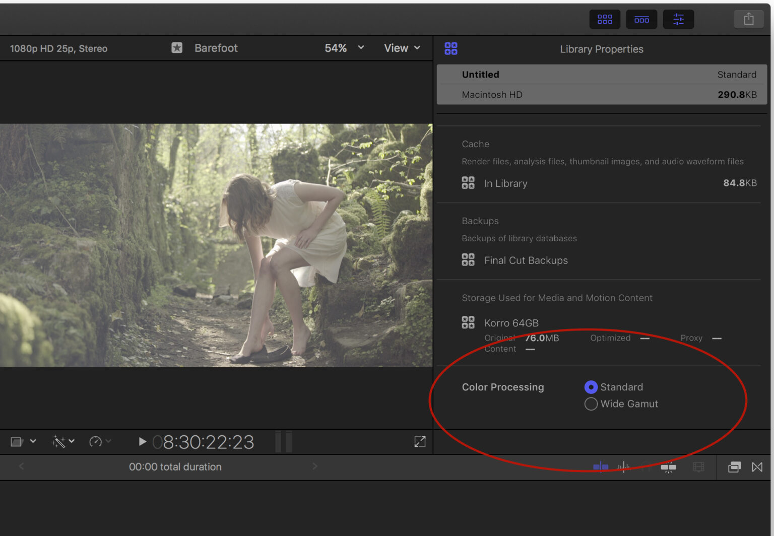Click the viewer image of the girl
This screenshot has width=774, height=536.
coord(216,245)
